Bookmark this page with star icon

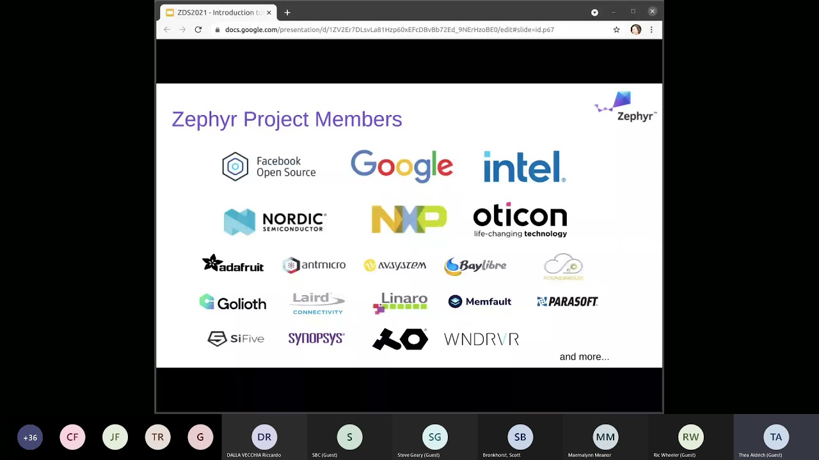[x=616, y=29]
